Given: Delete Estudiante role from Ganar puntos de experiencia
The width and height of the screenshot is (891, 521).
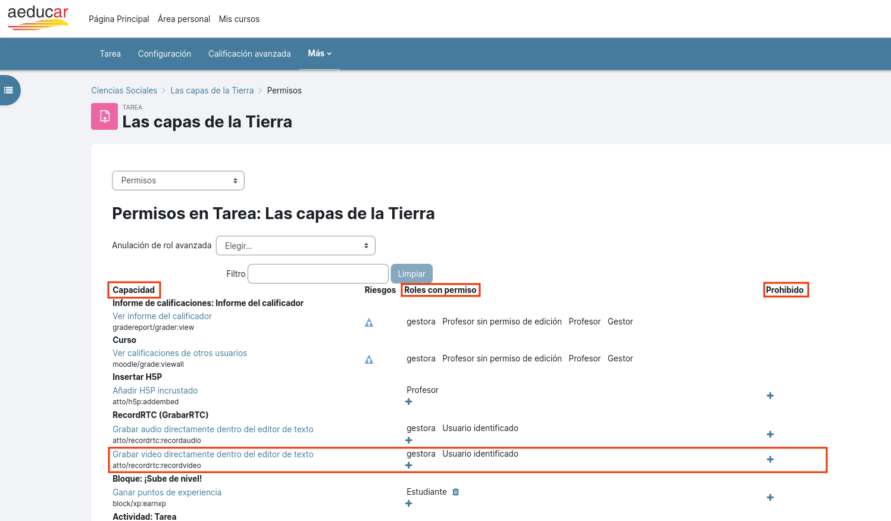Looking at the screenshot, I should click(456, 492).
